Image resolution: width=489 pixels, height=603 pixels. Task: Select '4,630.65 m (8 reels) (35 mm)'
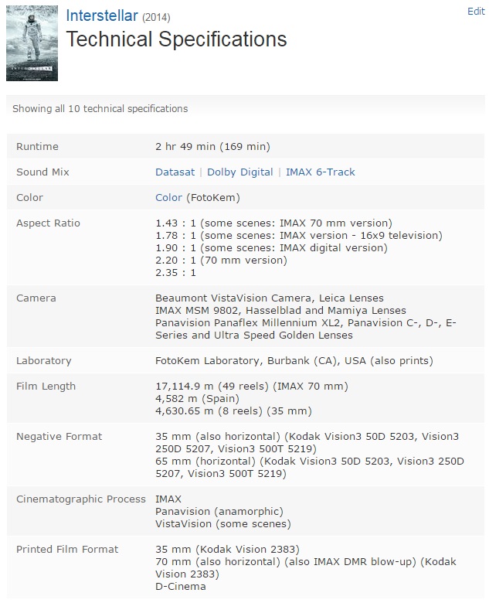(x=233, y=411)
